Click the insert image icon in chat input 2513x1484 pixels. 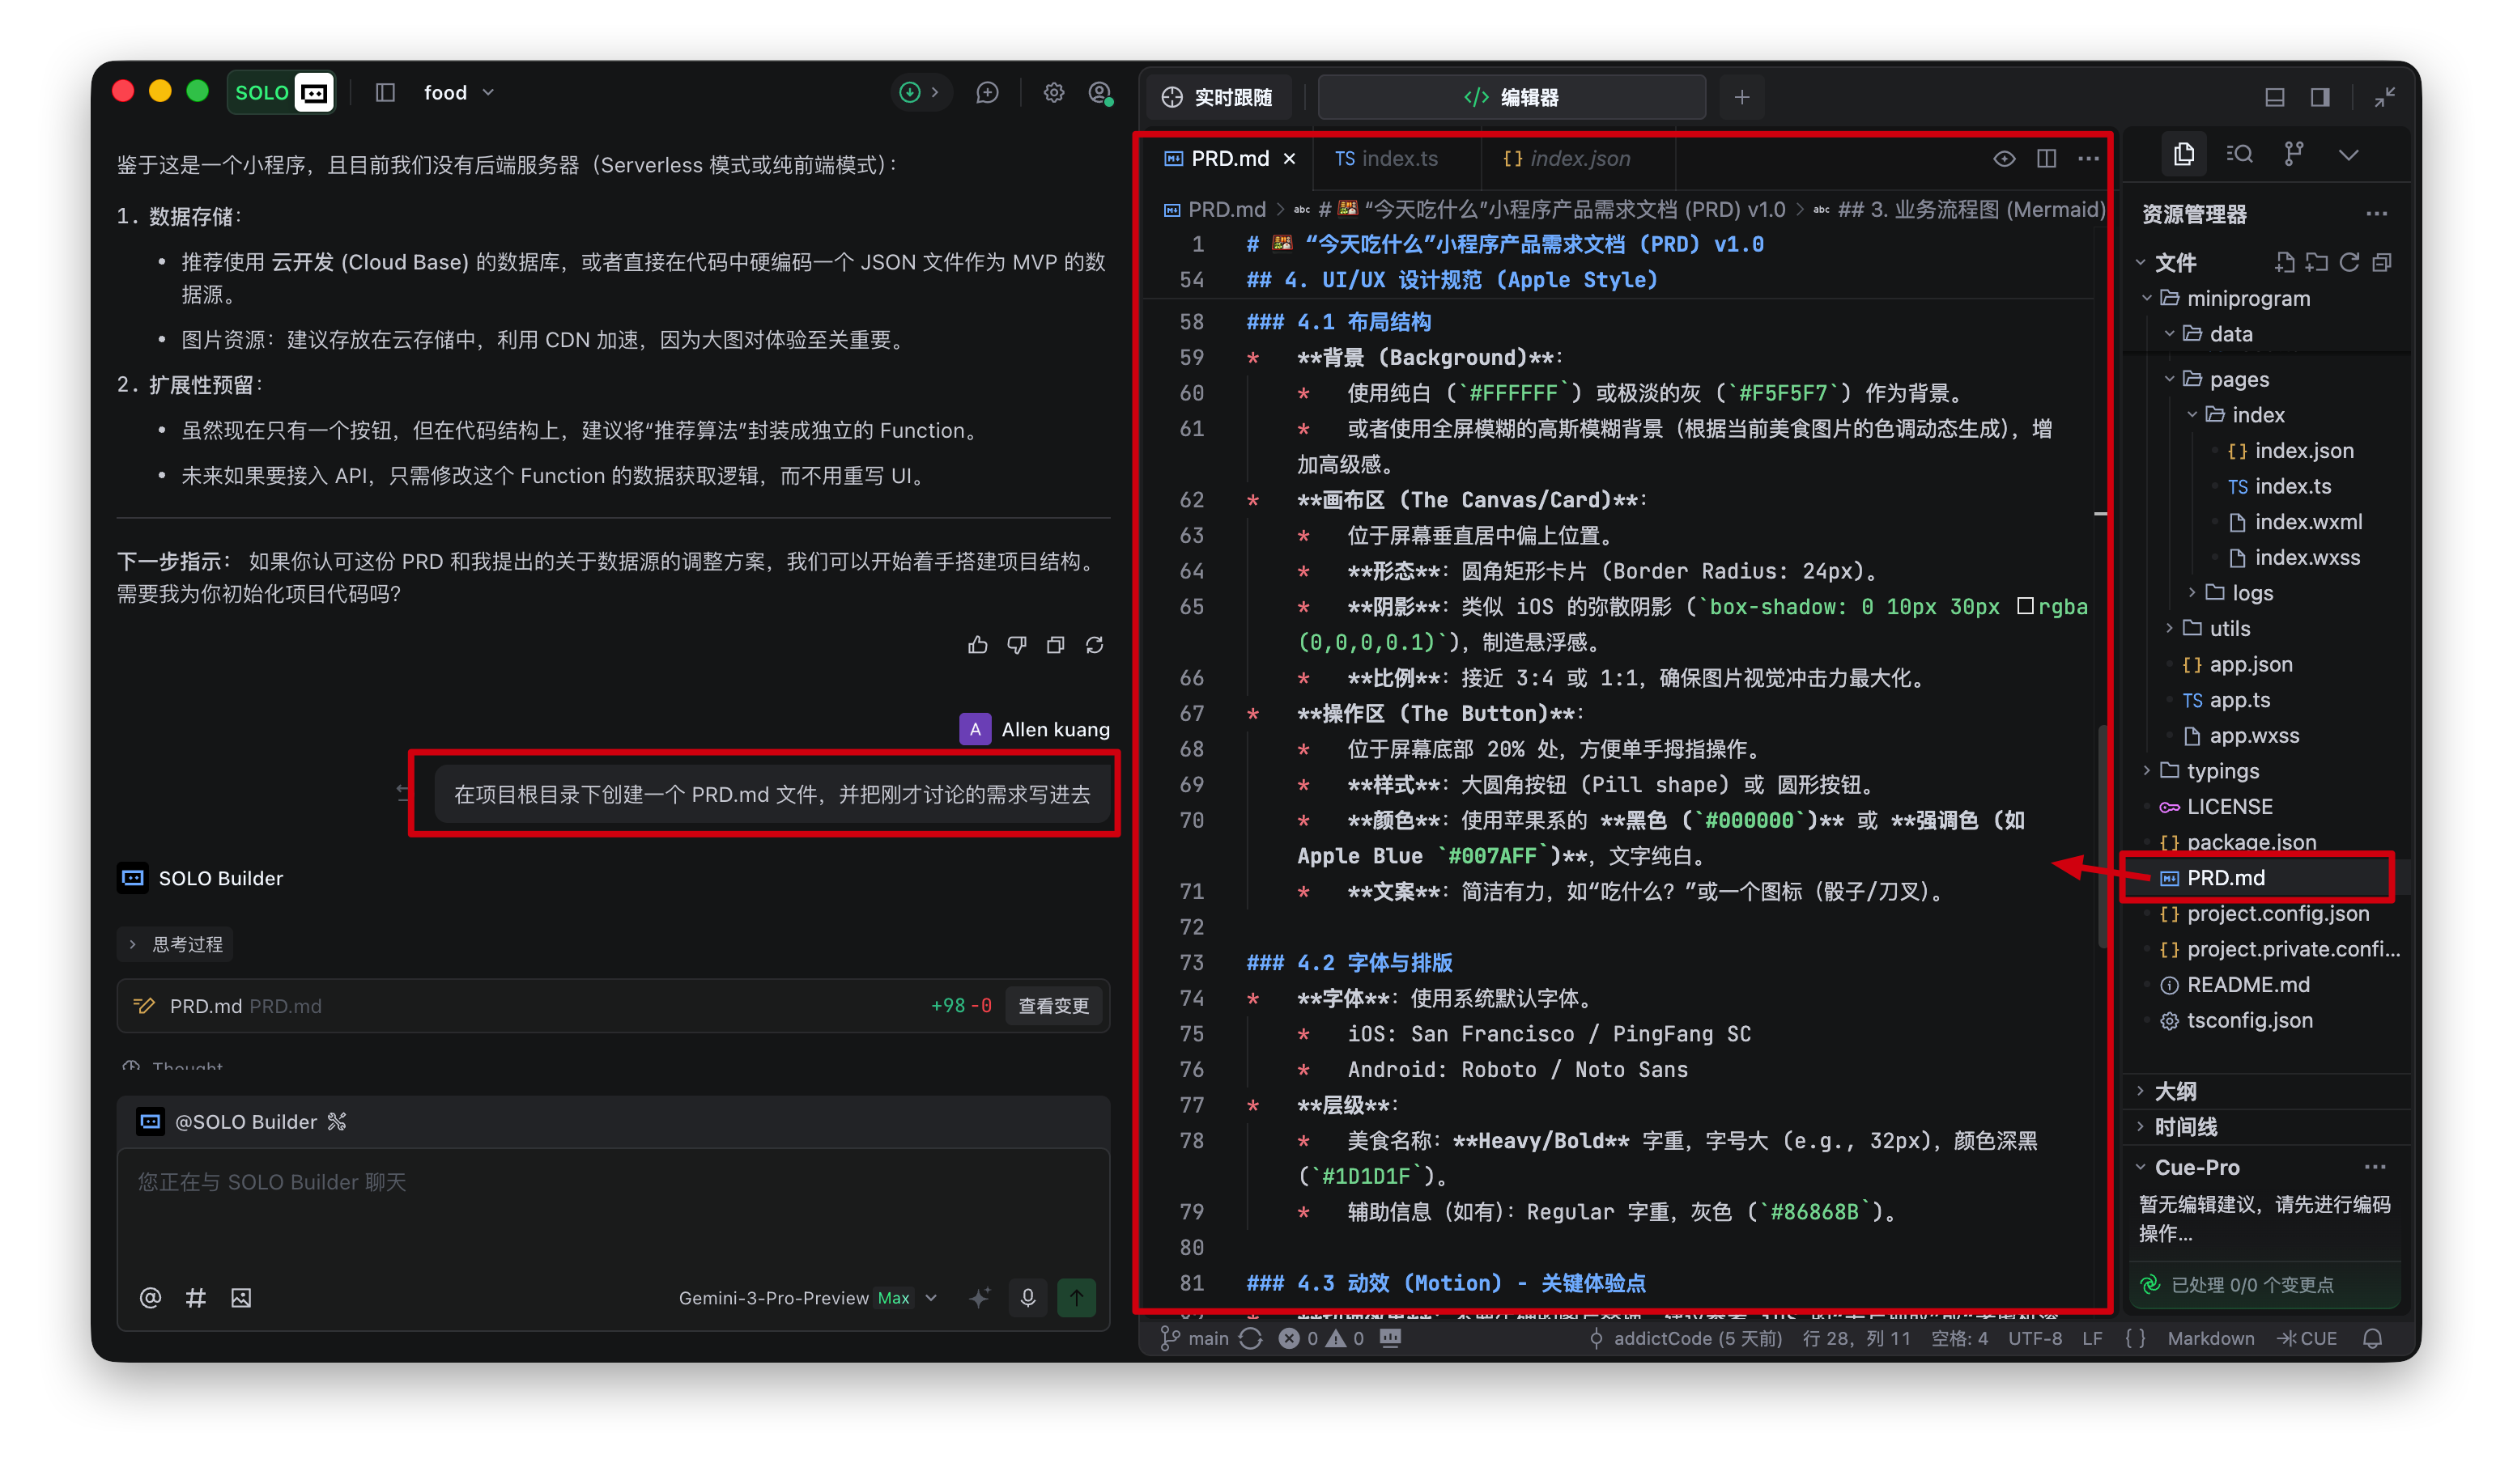[241, 1297]
